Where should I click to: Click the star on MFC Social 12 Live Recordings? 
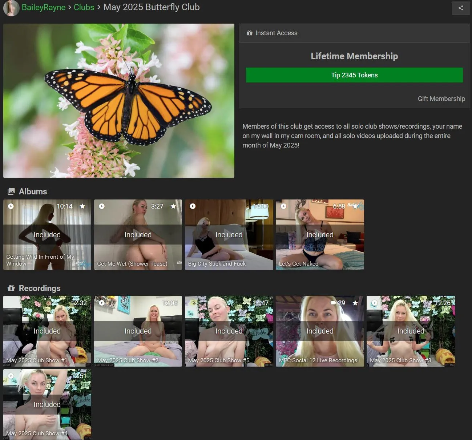pyautogui.click(x=355, y=303)
